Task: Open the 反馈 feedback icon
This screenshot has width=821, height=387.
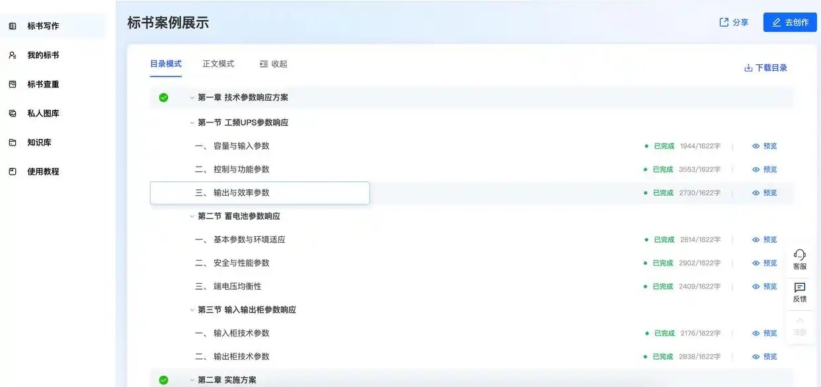Action: pos(799,287)
